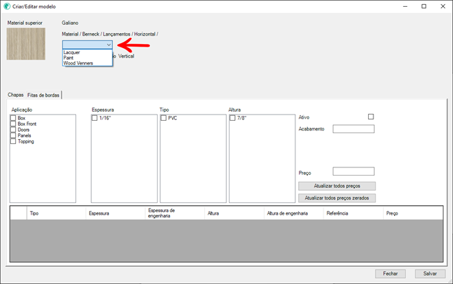
Task: Click Espessura de engenharia column header
Action: [x=175, y=213]
